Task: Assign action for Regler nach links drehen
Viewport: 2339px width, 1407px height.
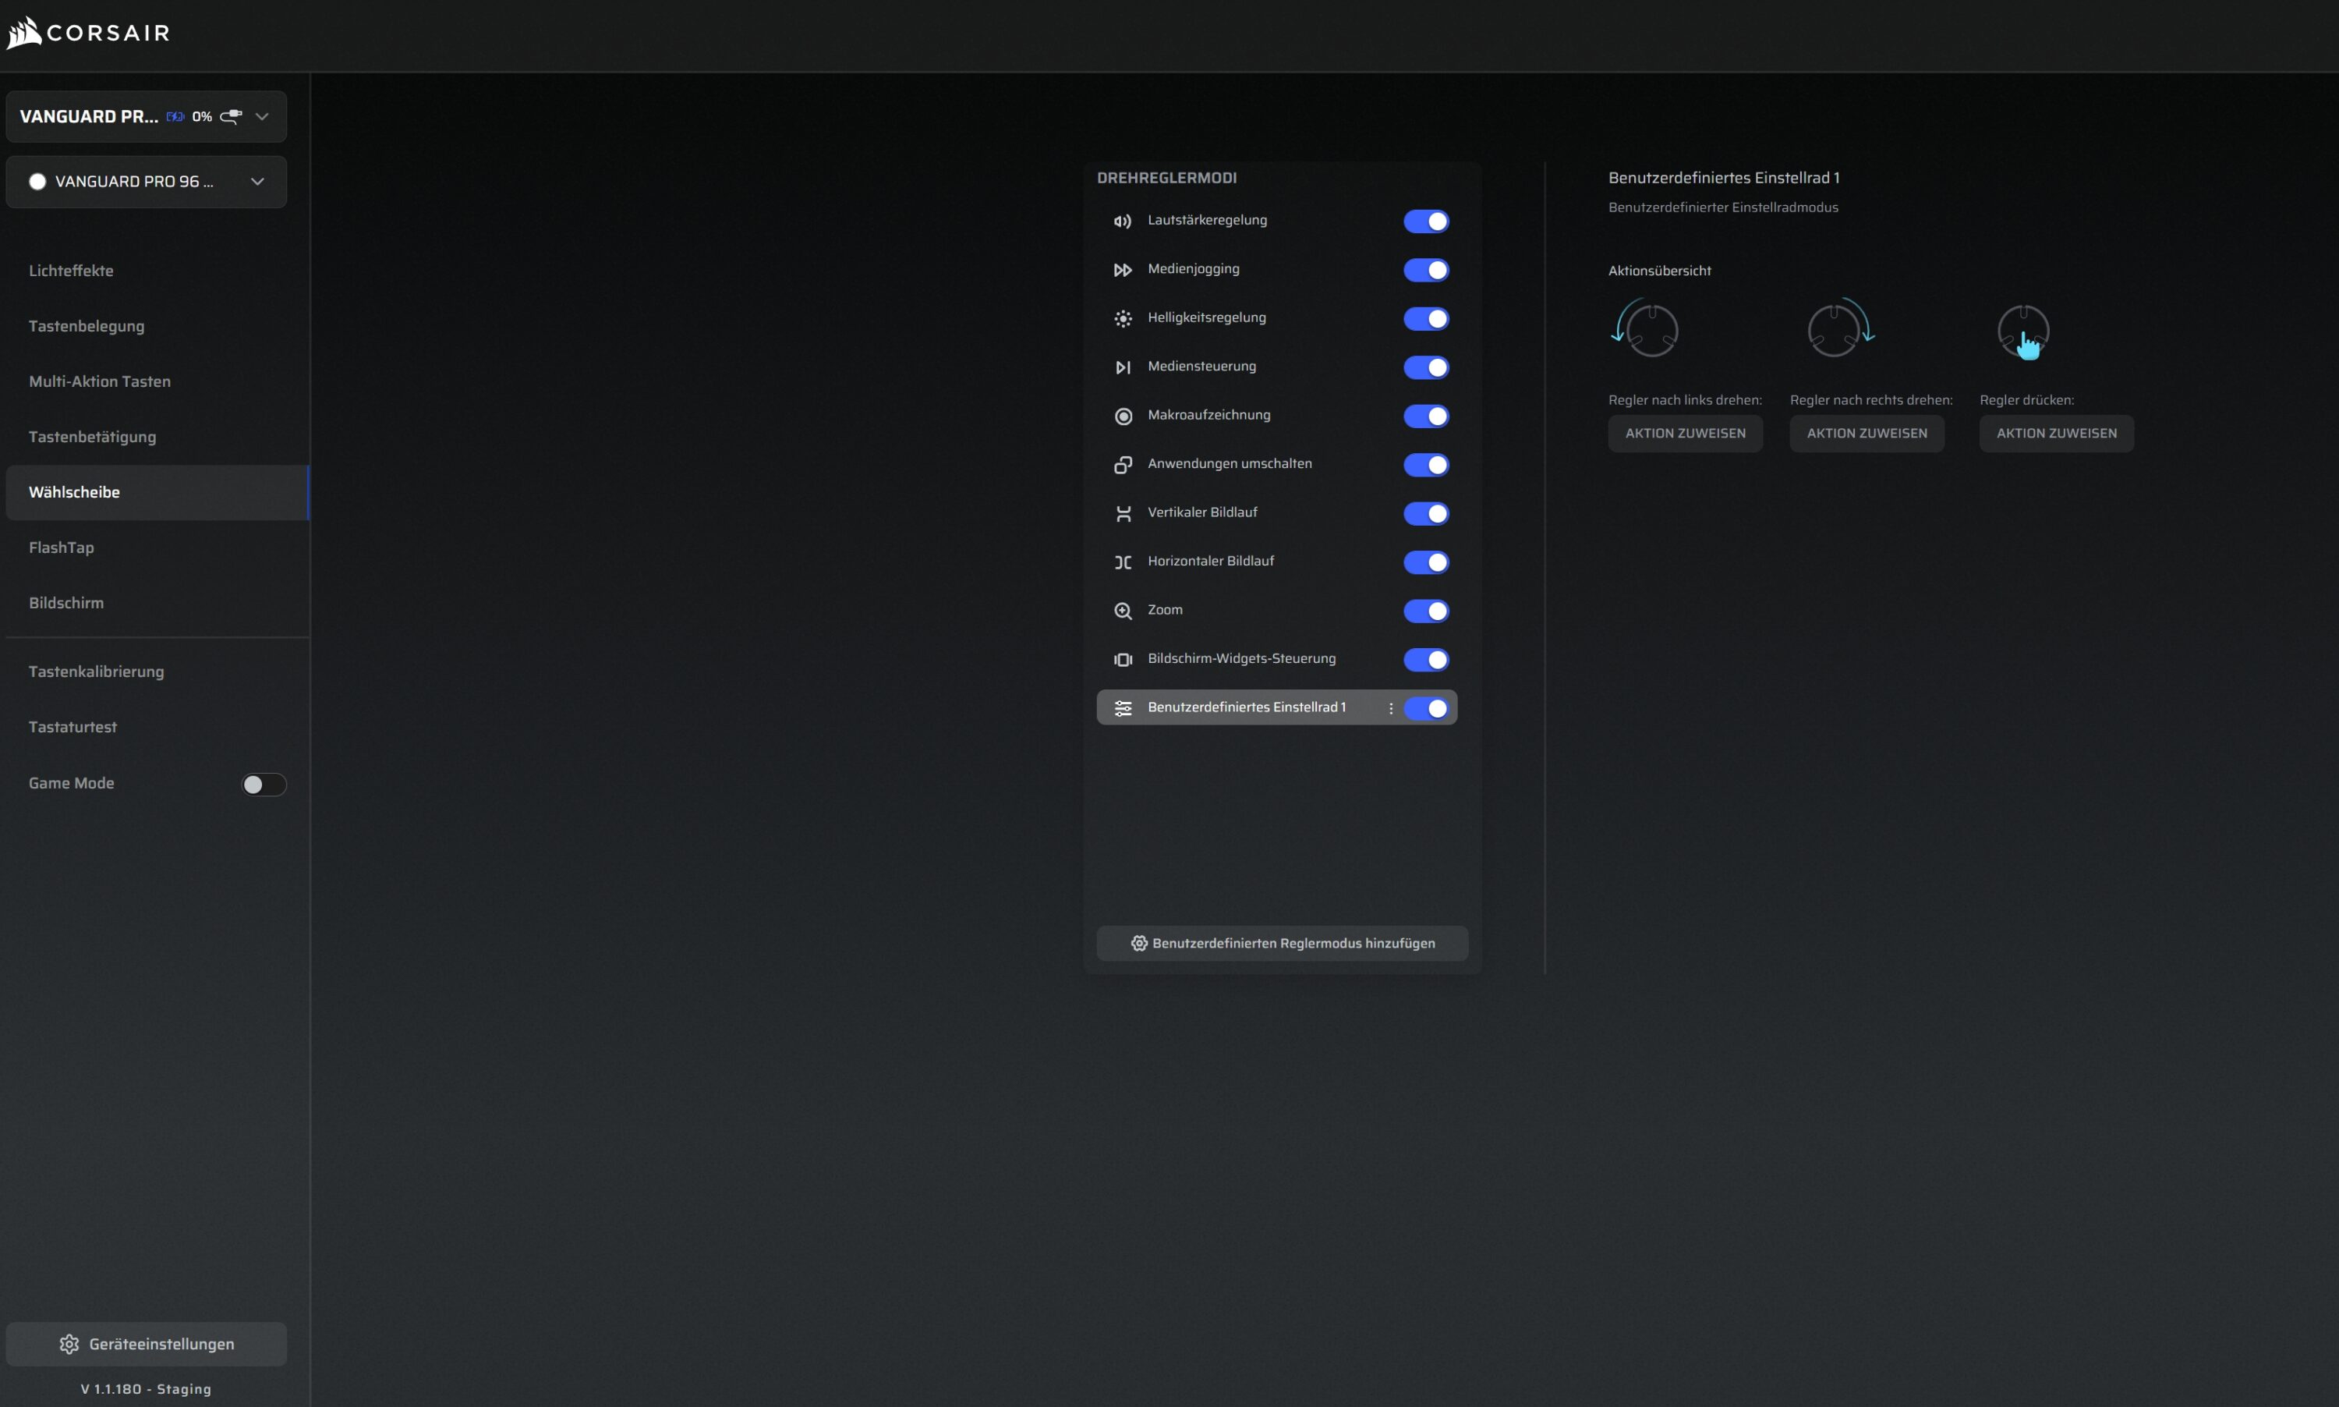Action: (x=1684, y=434)
